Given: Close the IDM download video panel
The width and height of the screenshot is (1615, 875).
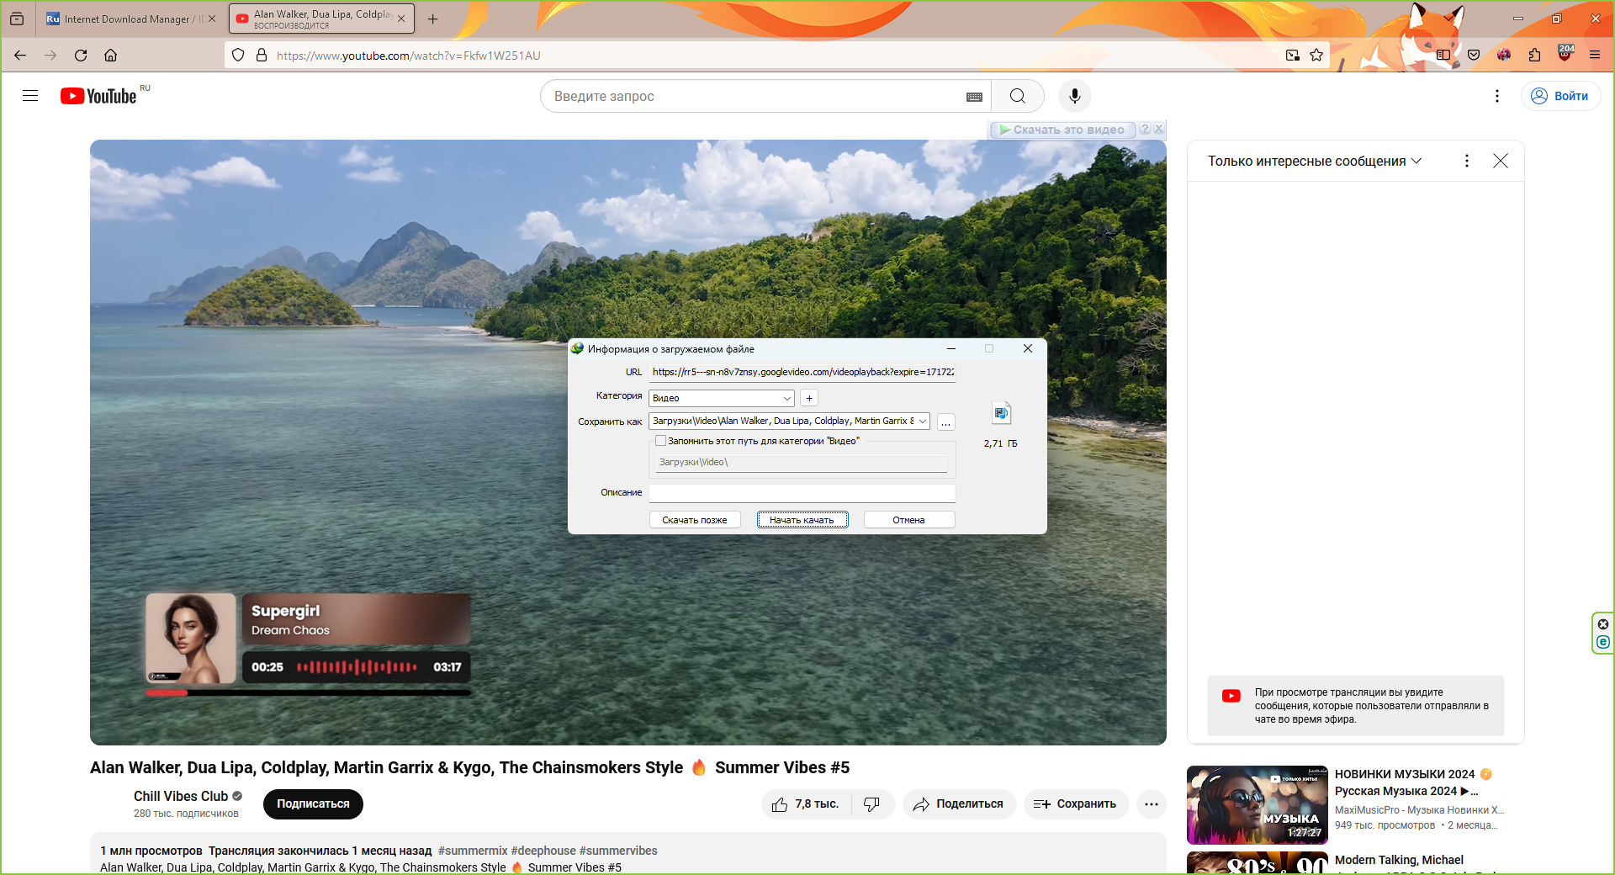Looking at the screenshot, I should pyautogui.click(x=1158, y=129).
